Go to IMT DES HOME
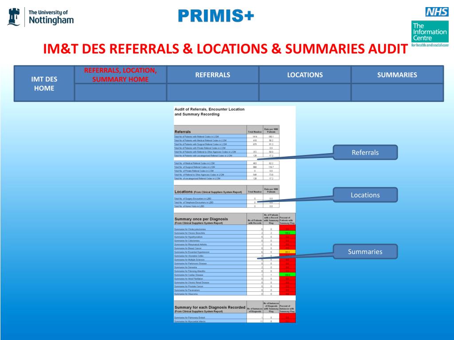 (x=44, y=84)
